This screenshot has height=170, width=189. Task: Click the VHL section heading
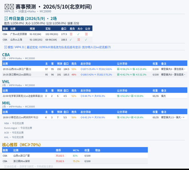tap(6, 82)
